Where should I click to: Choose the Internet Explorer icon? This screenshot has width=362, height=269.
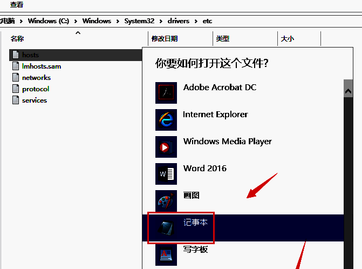click(166, 120)
